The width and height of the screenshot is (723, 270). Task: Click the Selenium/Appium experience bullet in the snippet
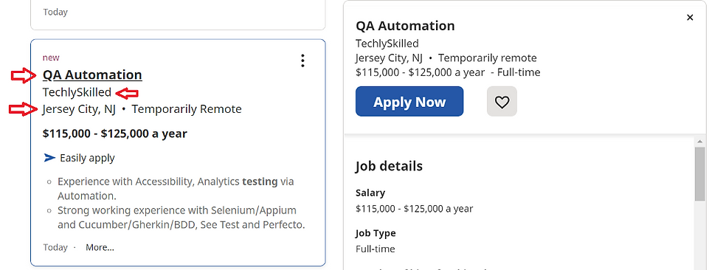click(x=181, y=218)
